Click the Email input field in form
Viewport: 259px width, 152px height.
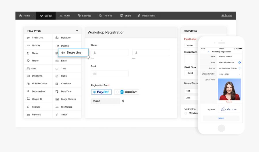point(110,74)
